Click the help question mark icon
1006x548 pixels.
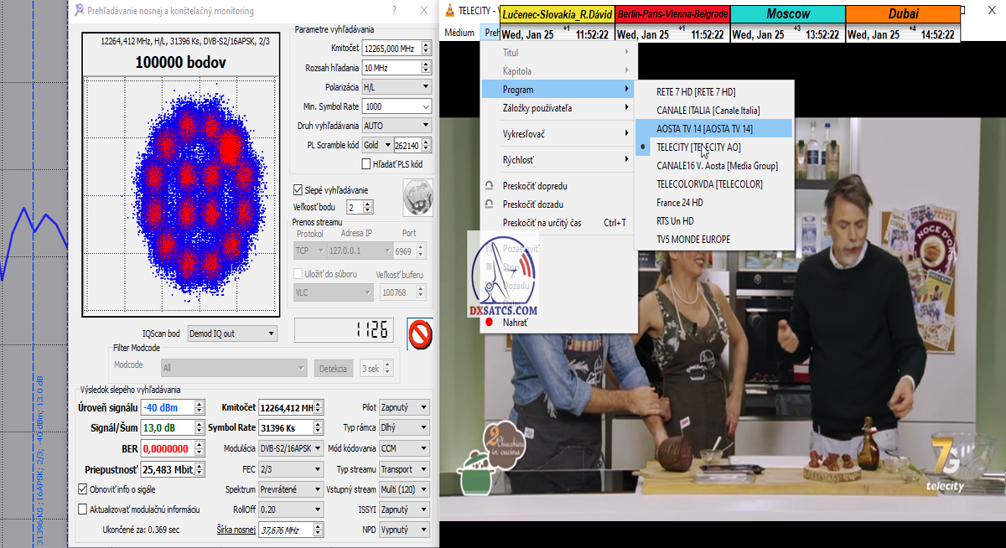394,11
